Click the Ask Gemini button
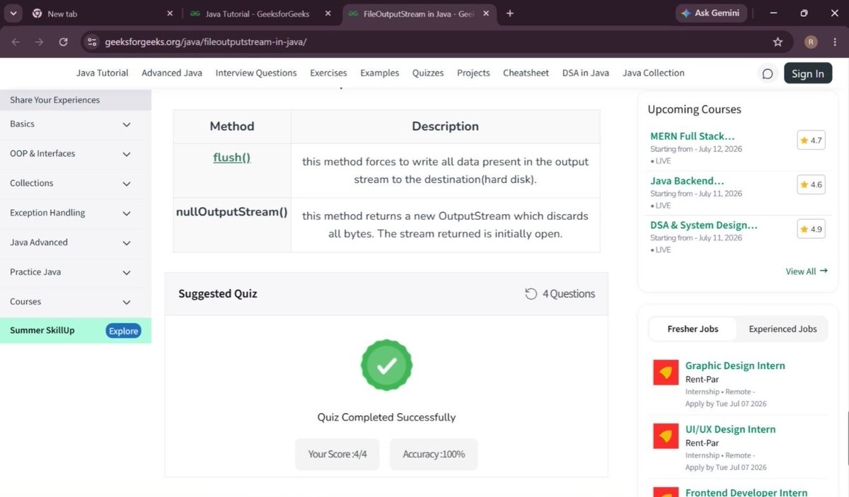This screenshot has height=497, width=849. (710, 13)
